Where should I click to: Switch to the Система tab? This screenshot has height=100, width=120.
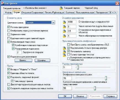point(70,13)
